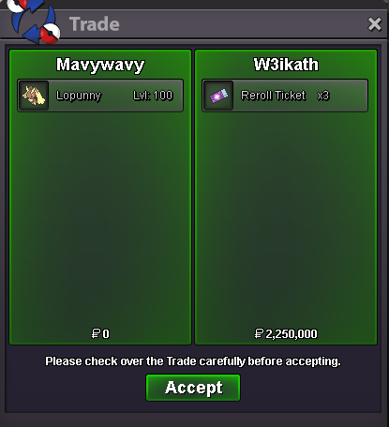Close the Trade window

(x=375, y=24)
